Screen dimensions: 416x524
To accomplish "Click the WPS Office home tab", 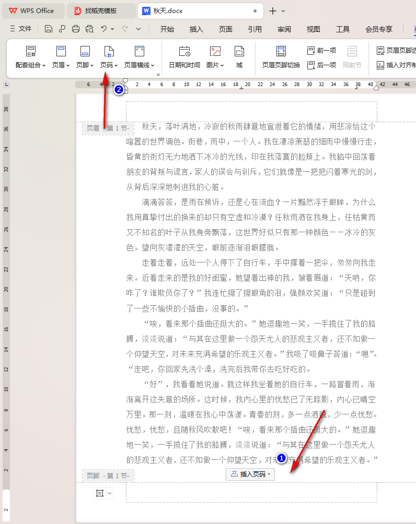I will point(33,10).
